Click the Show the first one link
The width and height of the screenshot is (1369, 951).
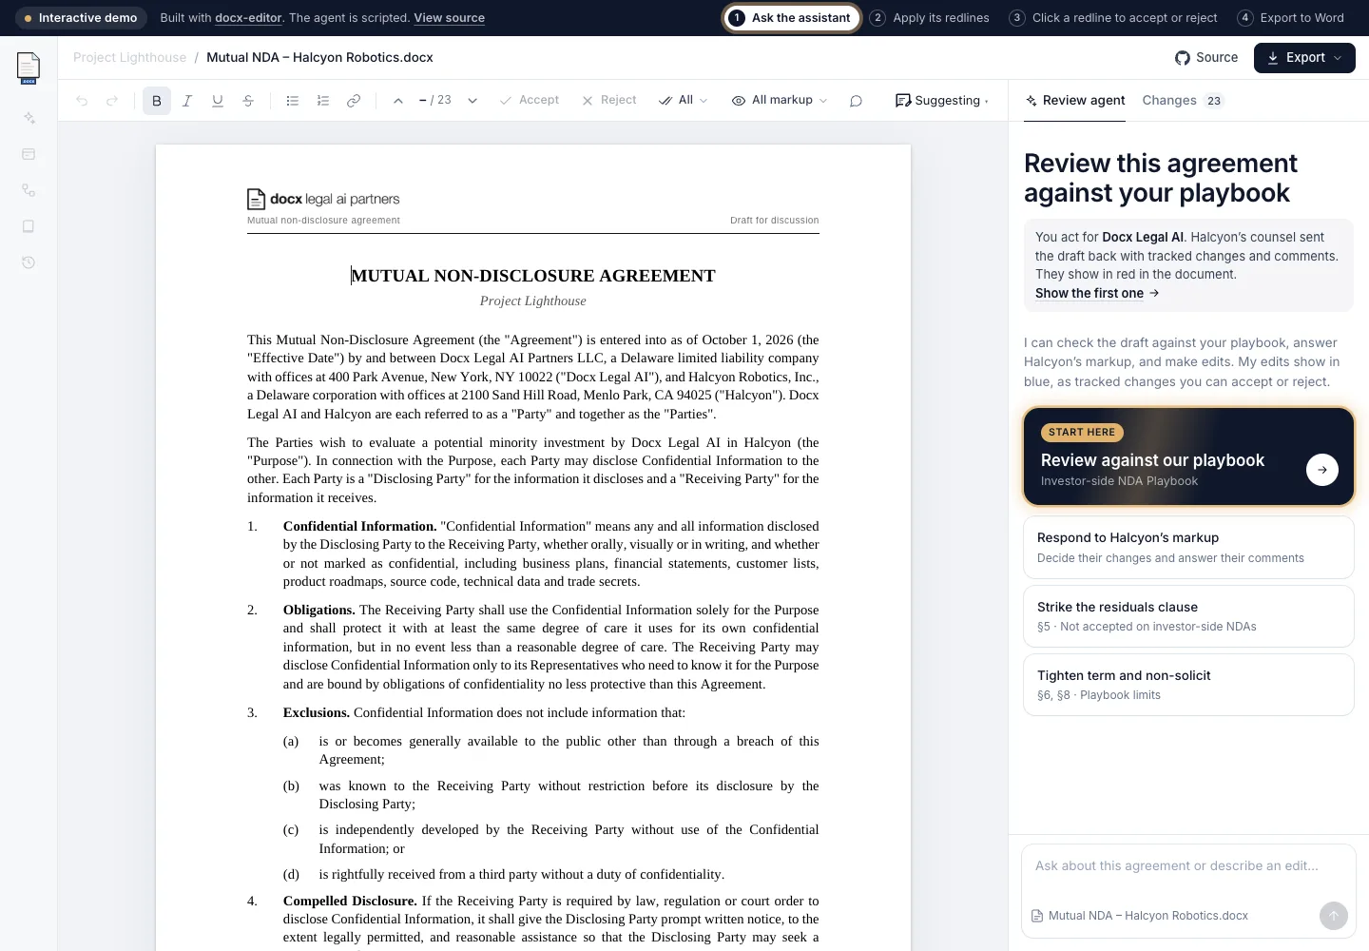1097,294
